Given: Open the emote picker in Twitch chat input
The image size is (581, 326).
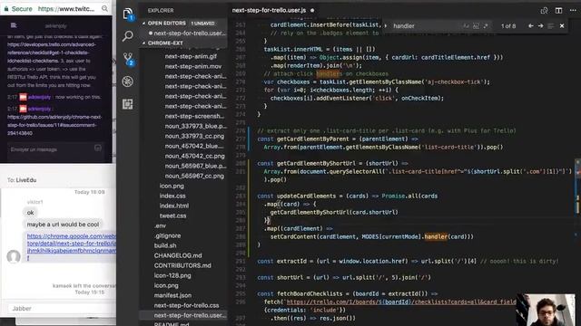Looking at the screenshot, I should tap(98, 148).
